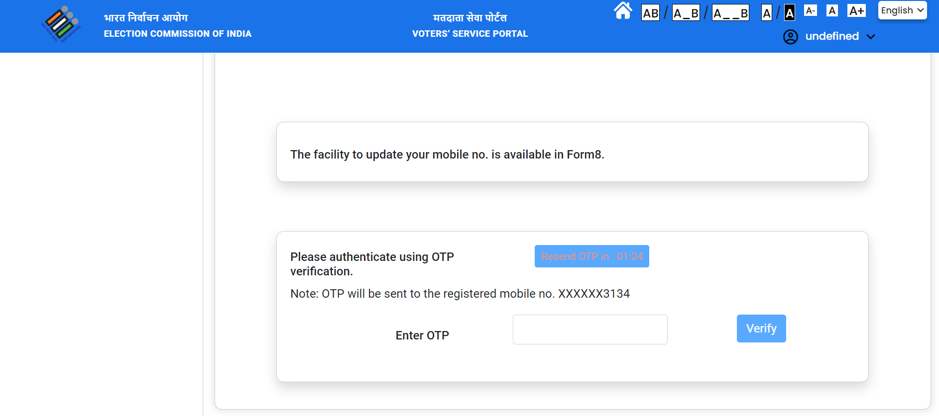The width and height of the screenshot is (939, 416).
Task: Click the user profile avatar icon
Action: (790, 37)
